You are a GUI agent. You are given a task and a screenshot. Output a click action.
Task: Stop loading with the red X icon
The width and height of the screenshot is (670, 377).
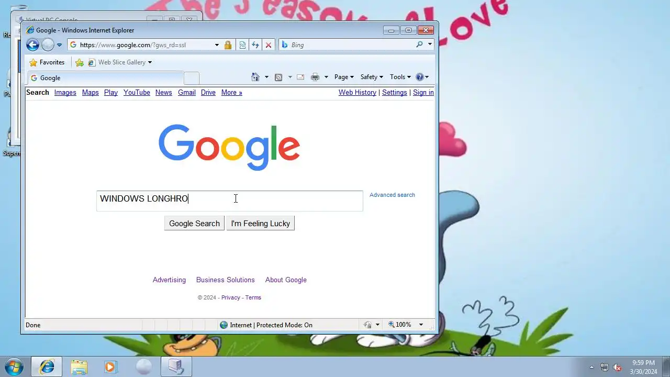(x=269, y=45)
